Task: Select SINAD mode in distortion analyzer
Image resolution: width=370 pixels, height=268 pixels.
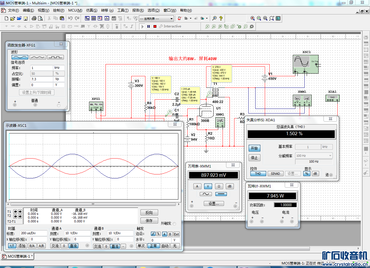Action: [x=275, y=174]
